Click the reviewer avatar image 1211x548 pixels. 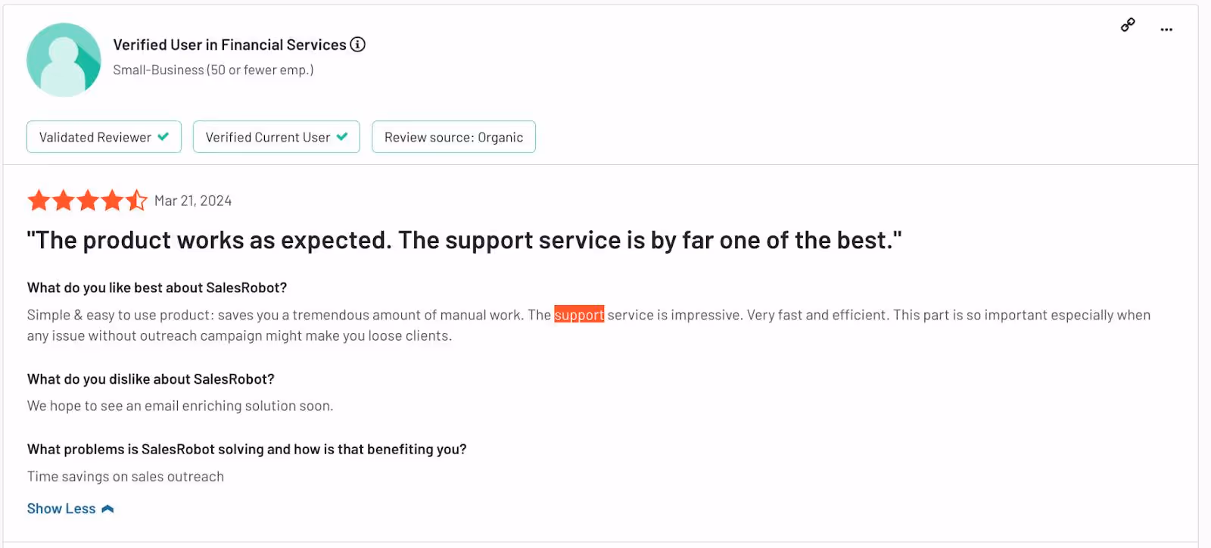(64, 59)
